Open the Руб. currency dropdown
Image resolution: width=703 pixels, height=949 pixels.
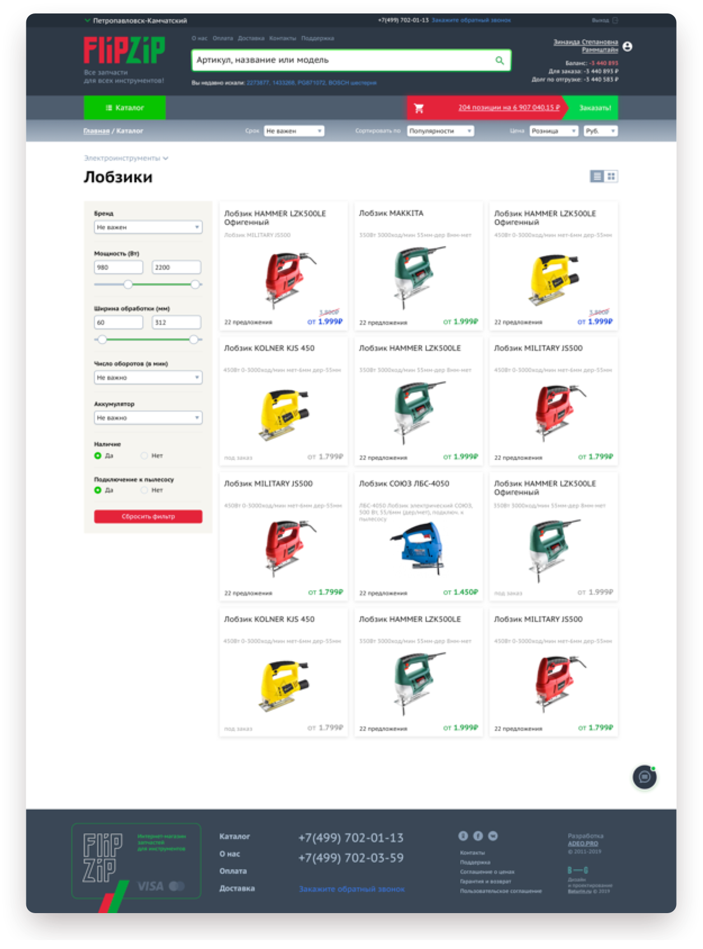[600, 131]
